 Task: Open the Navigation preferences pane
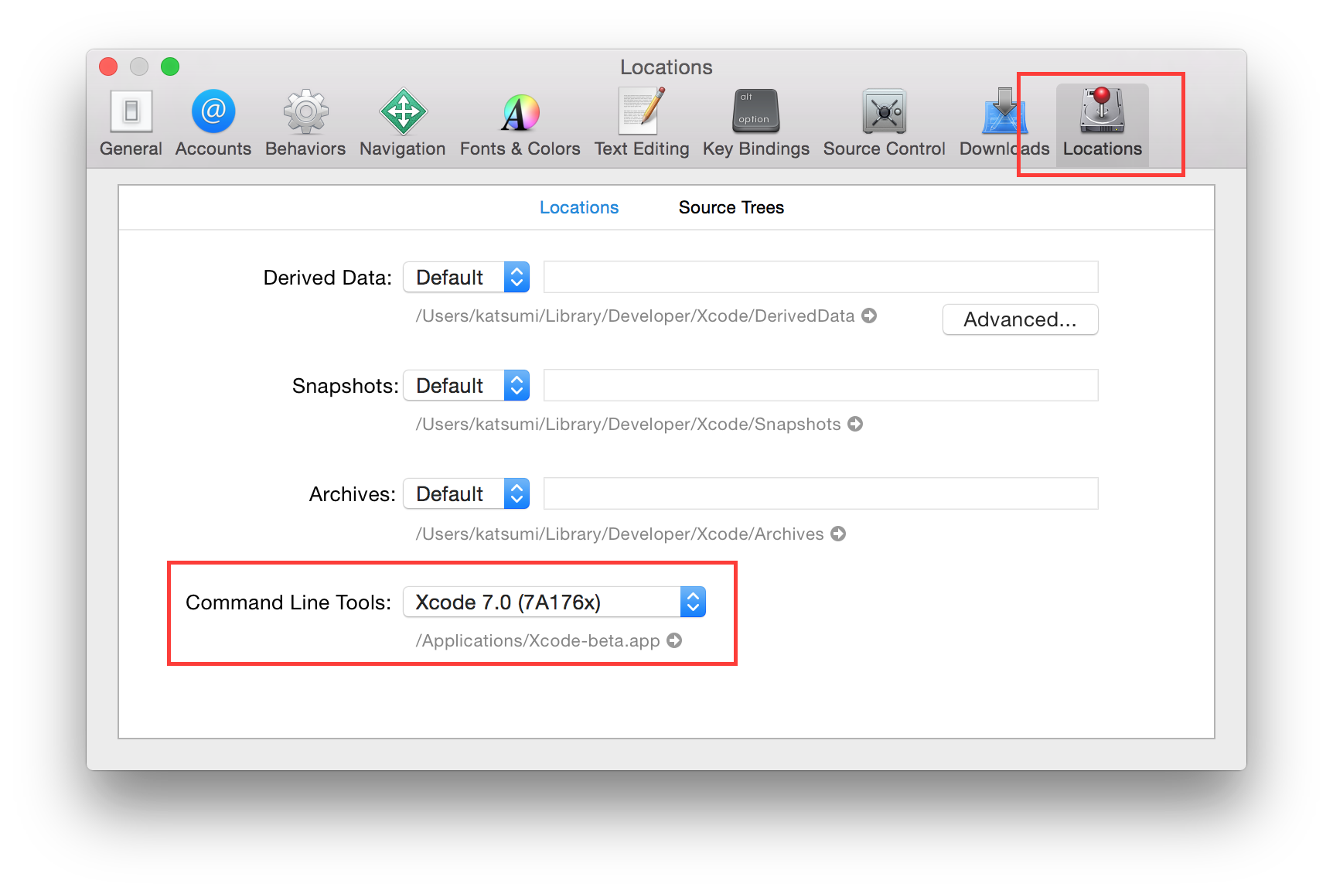(x=403, y=124)
